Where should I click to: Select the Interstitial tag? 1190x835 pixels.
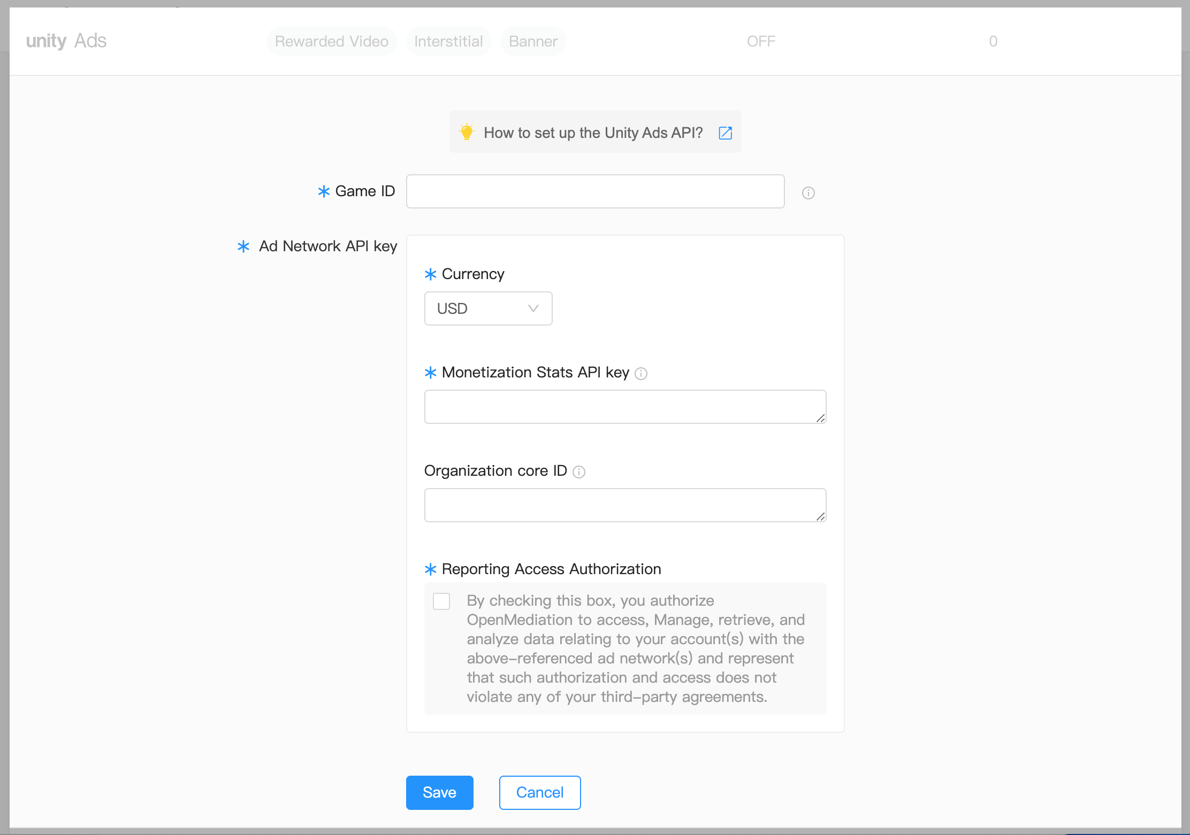tap(448, 41)
